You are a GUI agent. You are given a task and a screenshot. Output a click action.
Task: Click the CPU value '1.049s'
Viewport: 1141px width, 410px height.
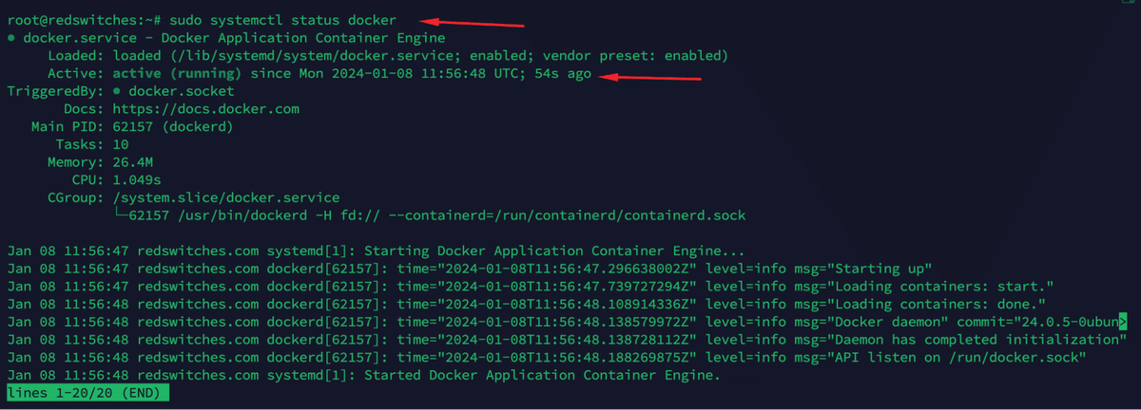136,179
